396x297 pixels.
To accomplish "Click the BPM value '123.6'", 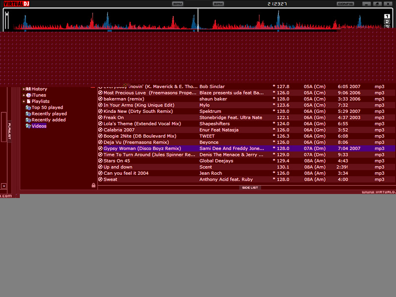I will pos(283,105).
